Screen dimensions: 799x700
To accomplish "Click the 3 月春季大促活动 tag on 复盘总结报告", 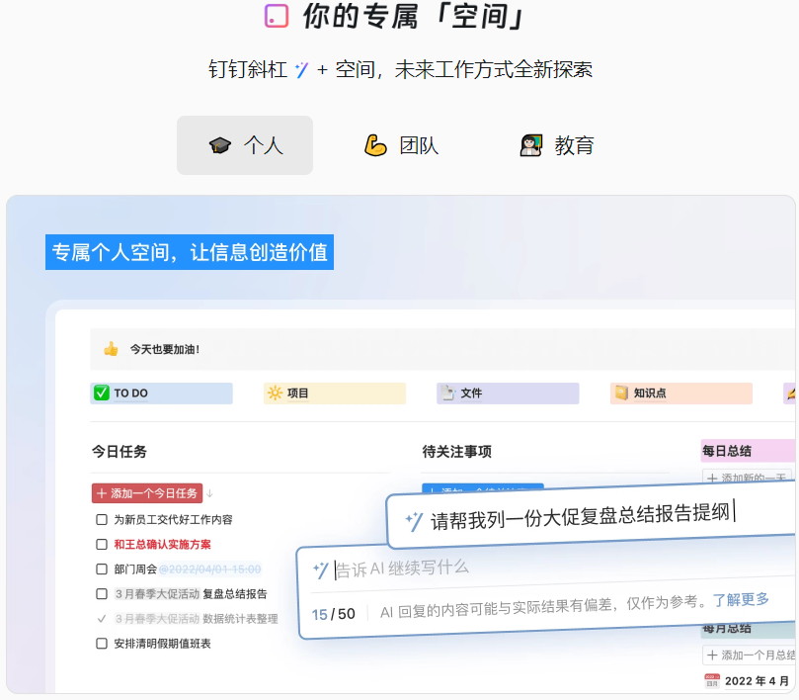I will [x=157, y=594].
